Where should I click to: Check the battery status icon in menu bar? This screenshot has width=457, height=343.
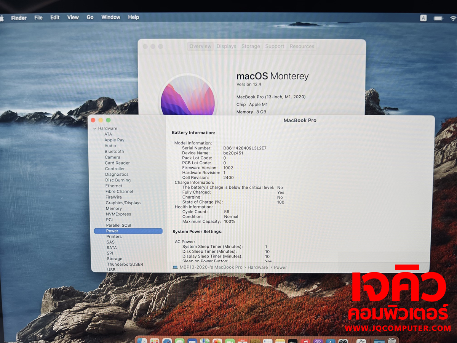(x=439, y=18)
